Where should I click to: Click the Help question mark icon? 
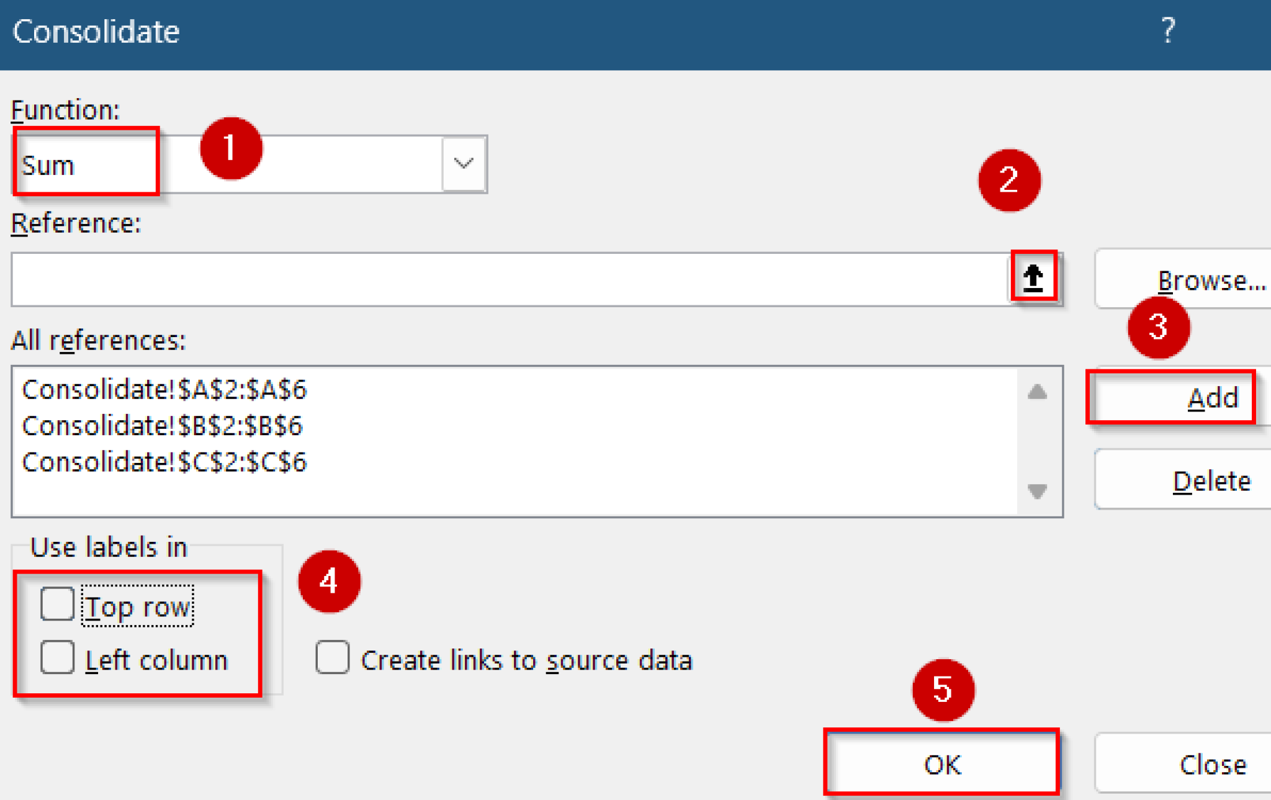tap(1167, 30)
